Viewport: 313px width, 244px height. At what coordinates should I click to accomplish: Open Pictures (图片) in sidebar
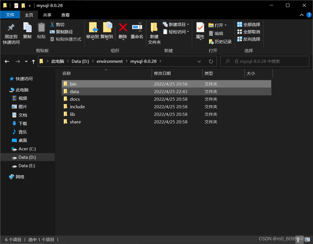pyautogui.click(x=20, y=107)
